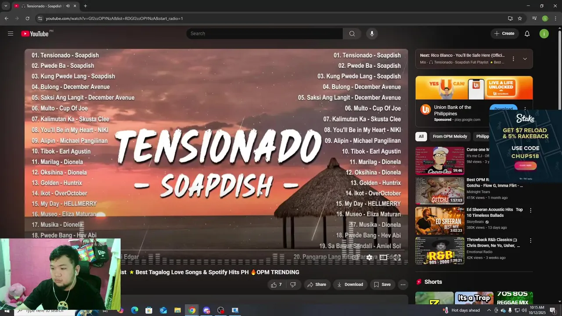Click the search magnifier button
562x316 pixels.
pyautogui.click(x=352, y=34)
